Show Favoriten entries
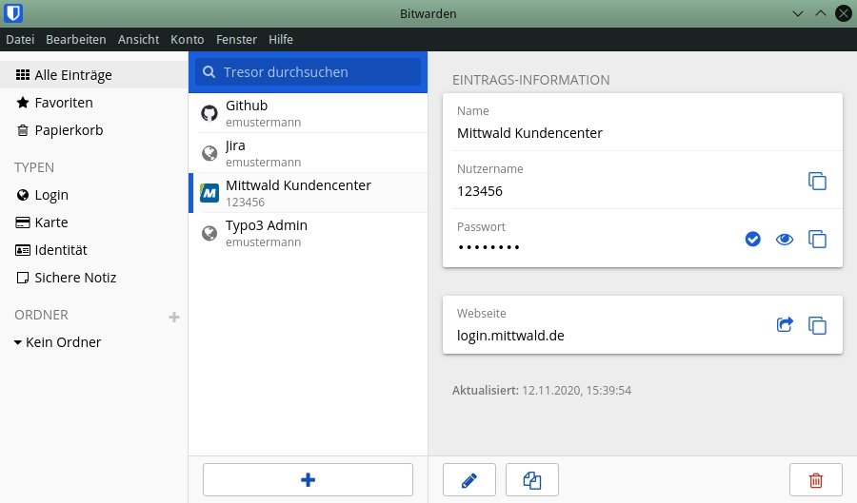 pos(94,103)
